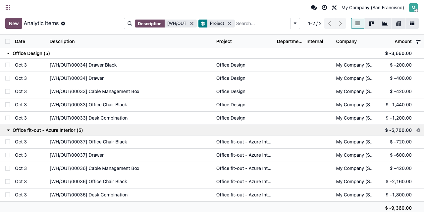The width and height of the screenshot is (424, 212).
Task: Check the [WH/OUT/00033] Desk Combination row
Action: (x=8, y=118)
